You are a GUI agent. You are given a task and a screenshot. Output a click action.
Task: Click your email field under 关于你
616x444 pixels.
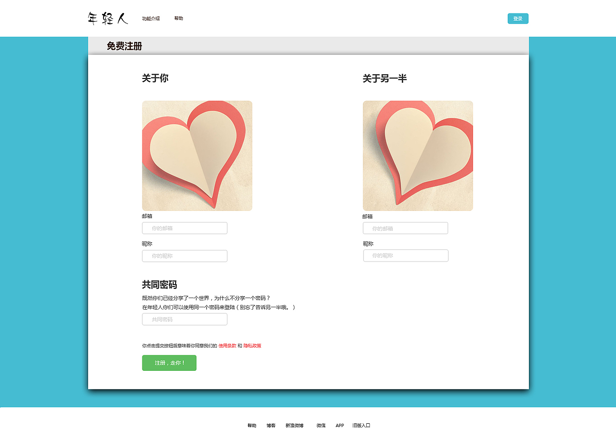click(184, 228)
